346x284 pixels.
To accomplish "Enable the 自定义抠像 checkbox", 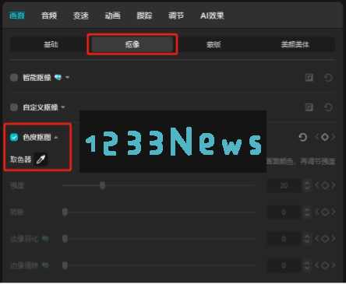I will 14,107.
